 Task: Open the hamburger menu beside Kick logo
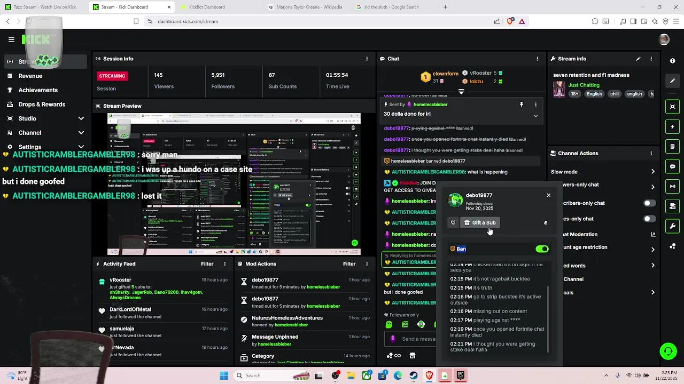click(11, 39)
